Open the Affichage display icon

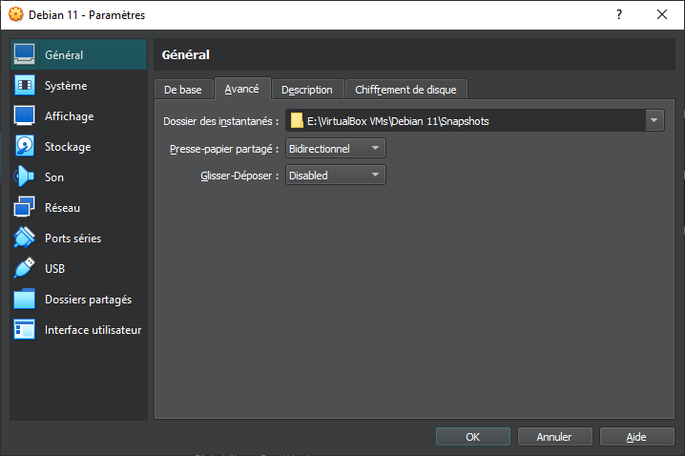click(25, 115)
